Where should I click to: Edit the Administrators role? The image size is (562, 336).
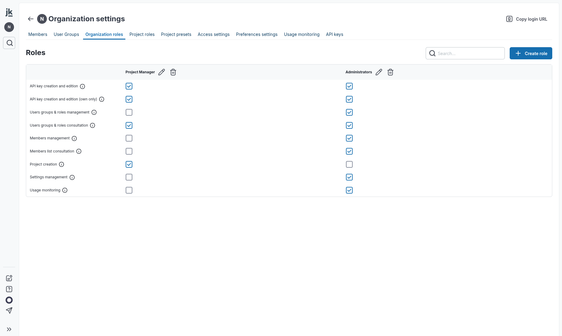(x=379, y=72)
